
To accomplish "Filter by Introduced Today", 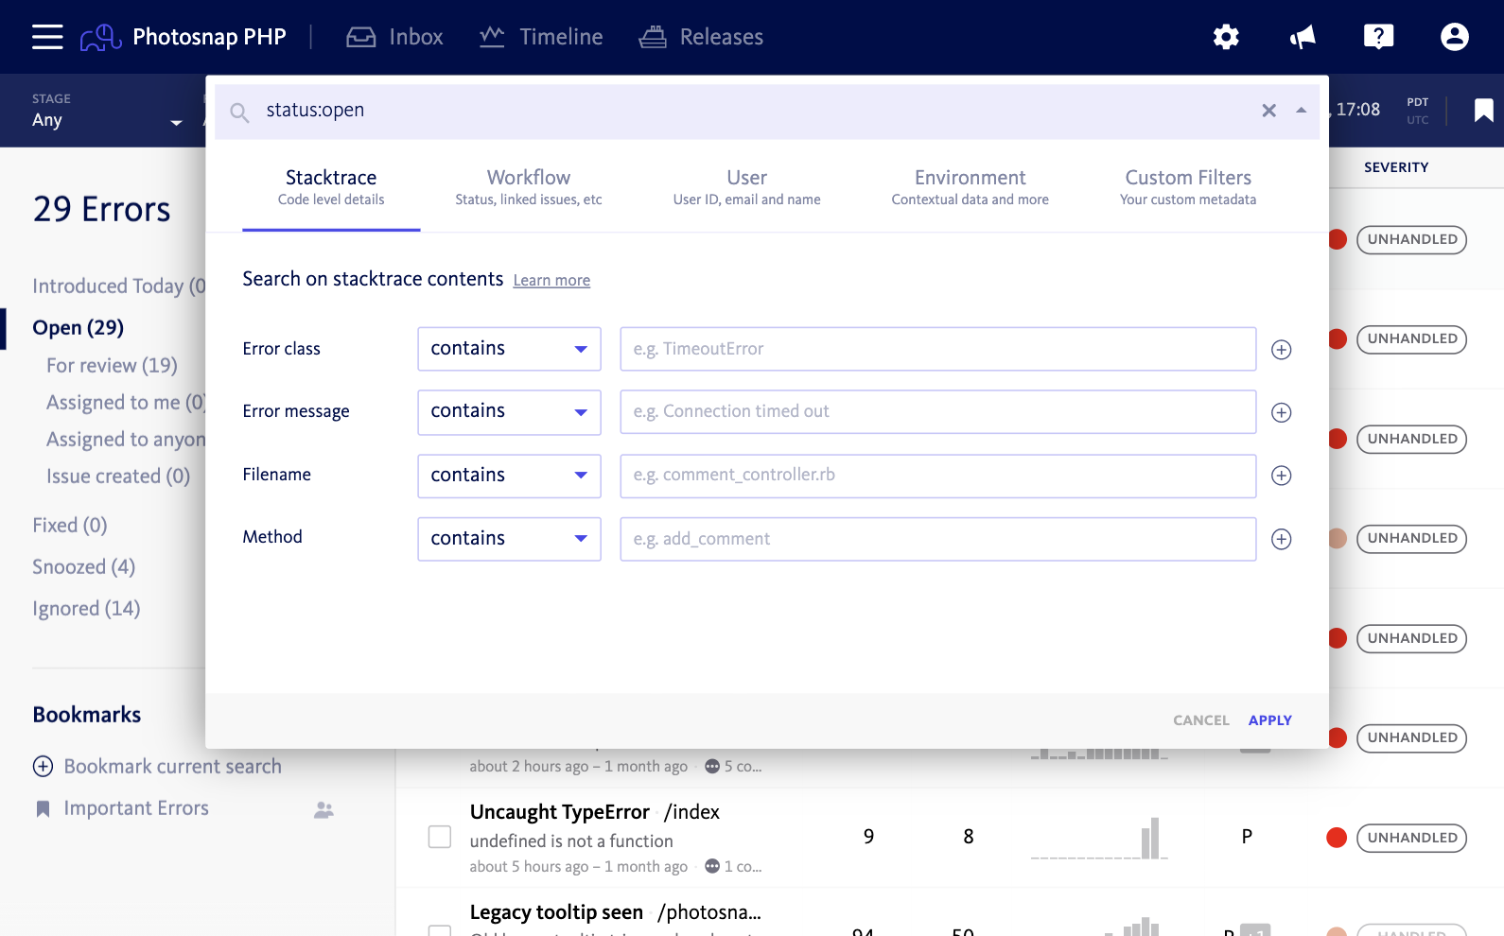I will click(118, 286).
